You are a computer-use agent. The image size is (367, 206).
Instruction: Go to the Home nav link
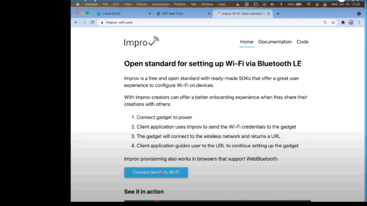[x=247, y=42]
